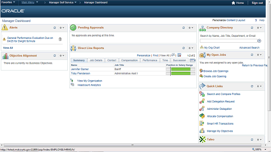The height and width of the screenshot is (152, 271).
Task: Click the Search and Compare Profiles icon
Action: click(202, 94)
